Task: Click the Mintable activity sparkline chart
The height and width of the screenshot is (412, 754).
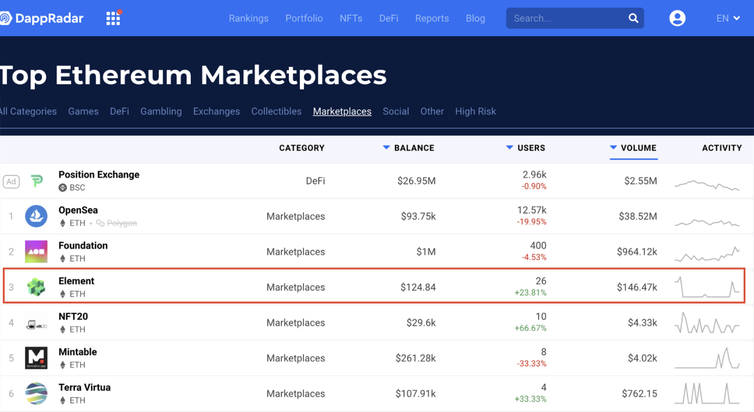Action: (707, 358)
